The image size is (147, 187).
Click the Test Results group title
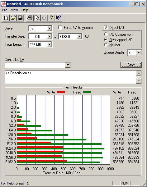pyautogui.click(x=73, y=87)
